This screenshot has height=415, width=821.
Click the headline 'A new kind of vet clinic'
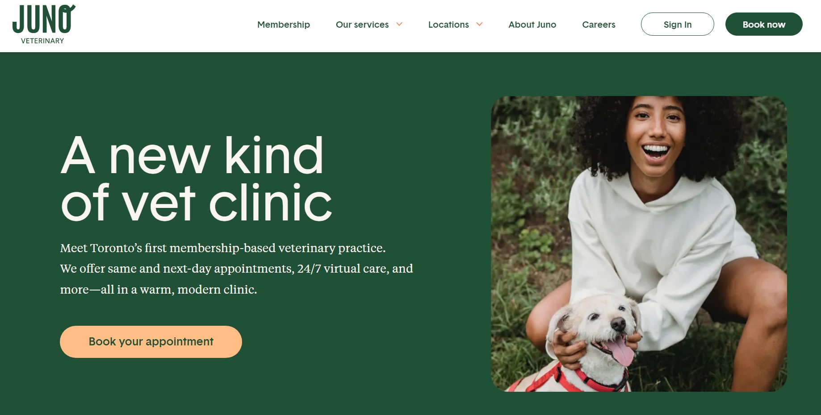[197, 178]
